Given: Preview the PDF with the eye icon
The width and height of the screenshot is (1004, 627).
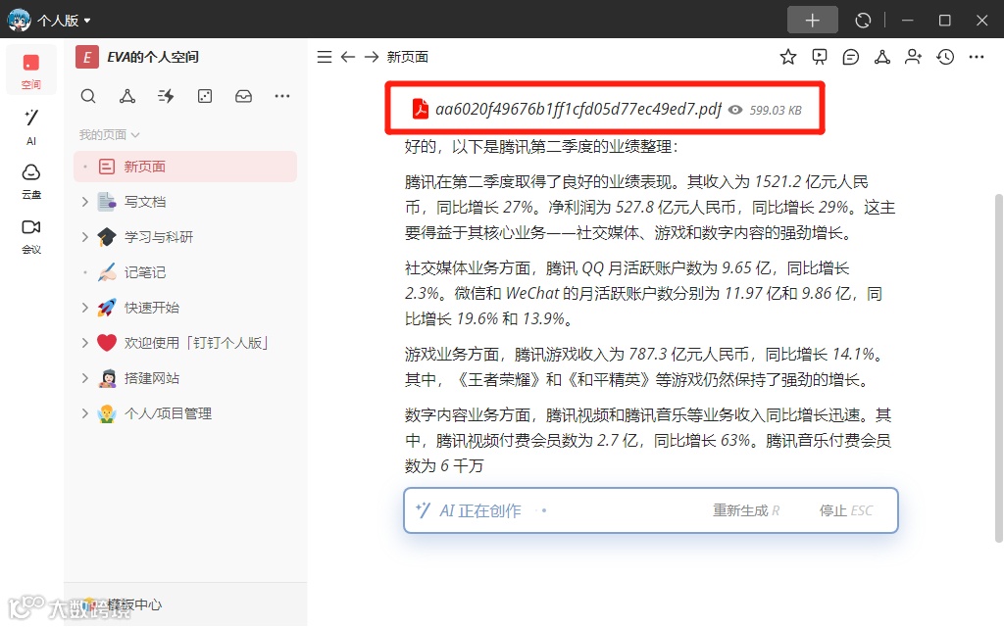Looking at the screenshot, I should pyautogui.click(x=735, y=110).
